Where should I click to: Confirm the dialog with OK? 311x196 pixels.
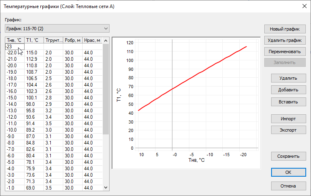pos(288,172)
